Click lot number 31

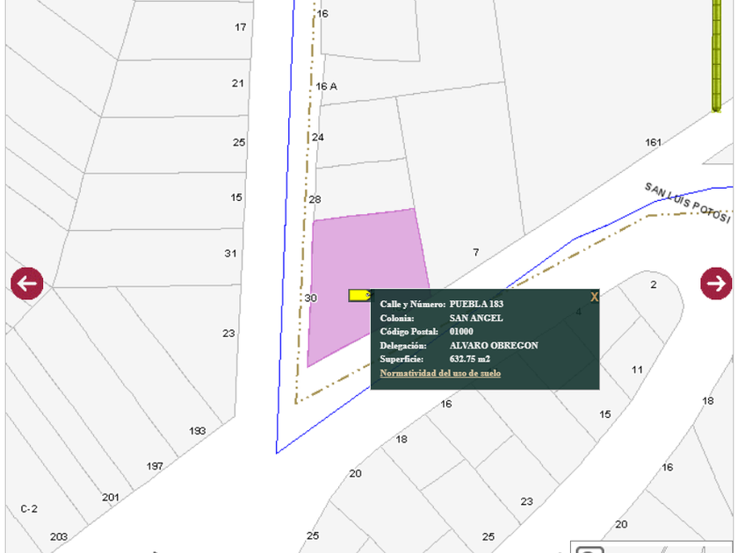coord(230,254)
